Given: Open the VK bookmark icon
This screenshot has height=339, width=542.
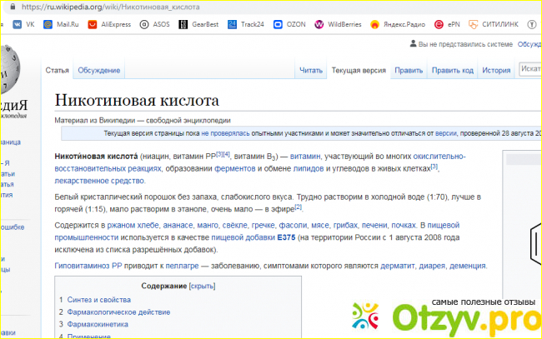Looking at the screenshot, I should coord(18,25).
